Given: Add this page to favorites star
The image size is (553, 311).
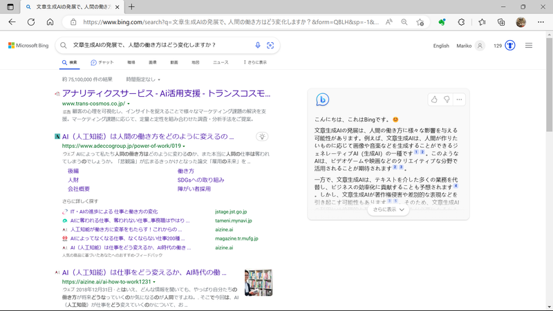Looking at the screenshot, I should pos(420,22).
